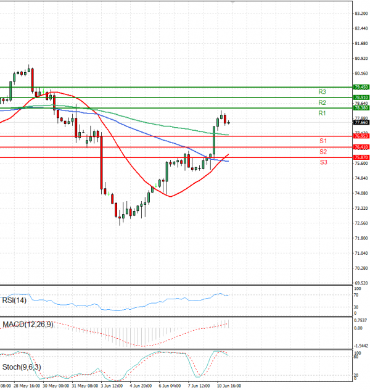Select the 78.910 price tag

361,97
